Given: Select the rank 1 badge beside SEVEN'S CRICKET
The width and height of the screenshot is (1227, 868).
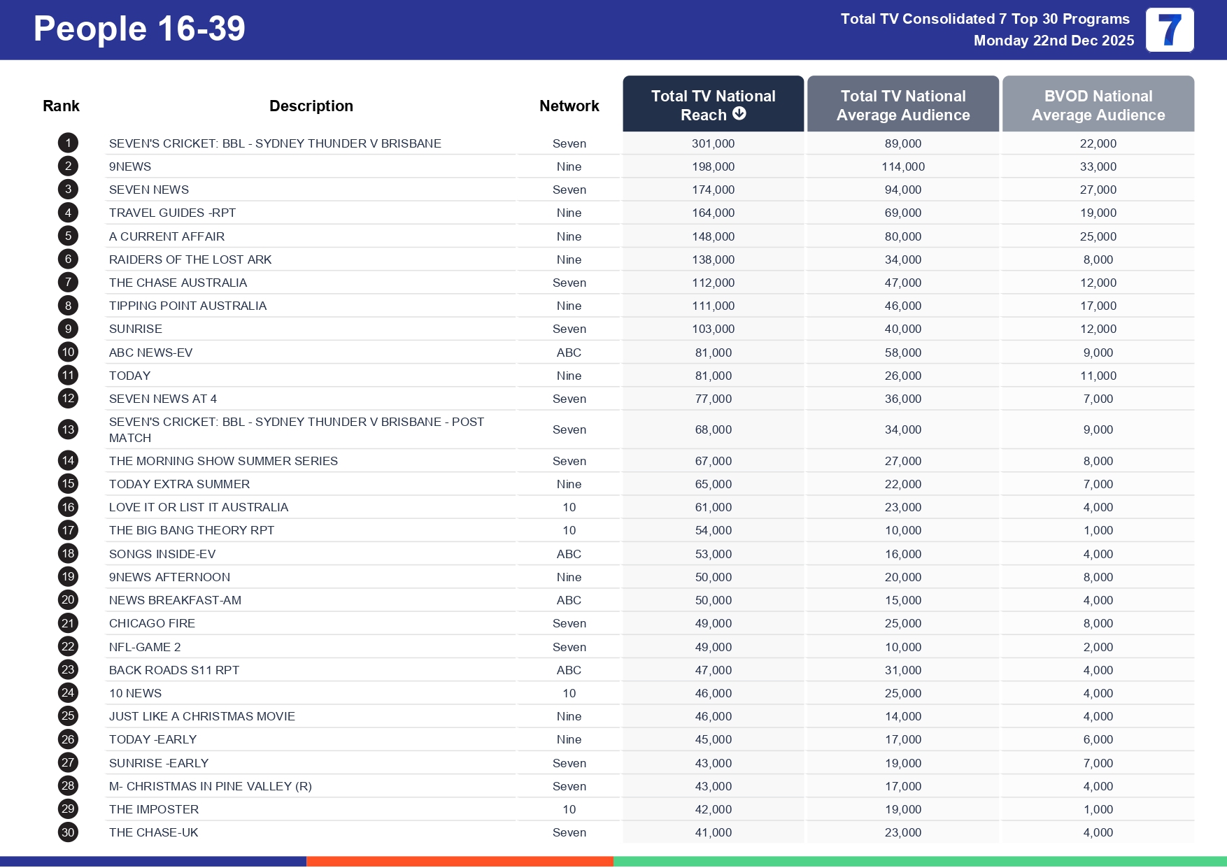Looking at the screenshot, I should (68, 143).
